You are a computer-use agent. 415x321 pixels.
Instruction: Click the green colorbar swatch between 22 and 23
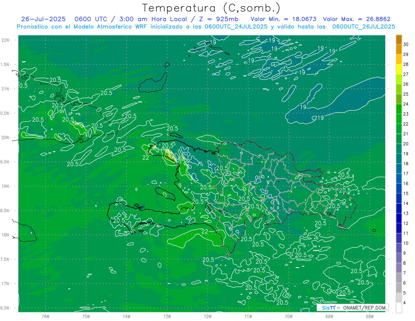pyautogui.click(x=399, y=119)
